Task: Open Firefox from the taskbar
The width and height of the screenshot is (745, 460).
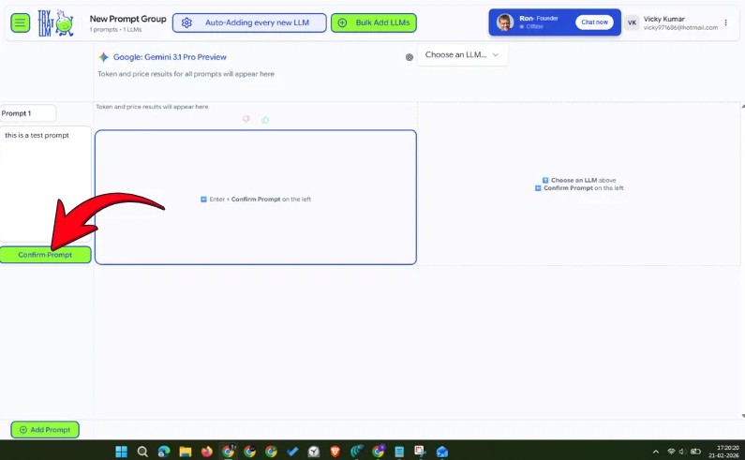Action: click(207, 452)
